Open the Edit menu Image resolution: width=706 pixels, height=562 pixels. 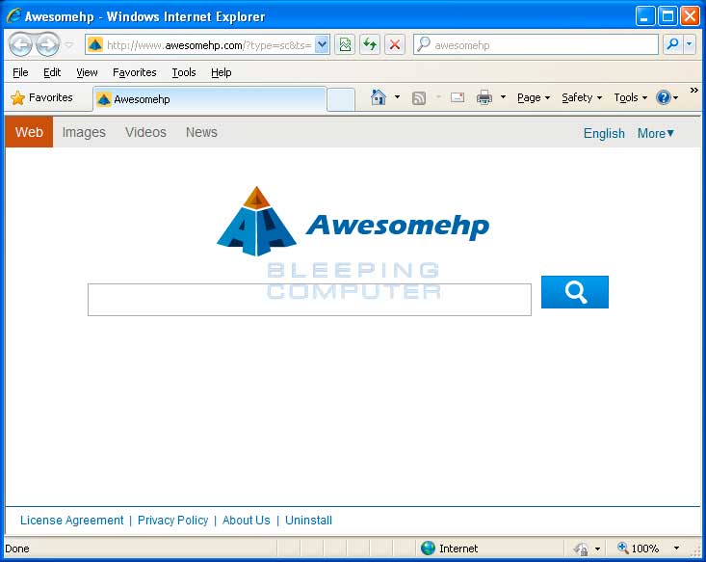(52, 72)
